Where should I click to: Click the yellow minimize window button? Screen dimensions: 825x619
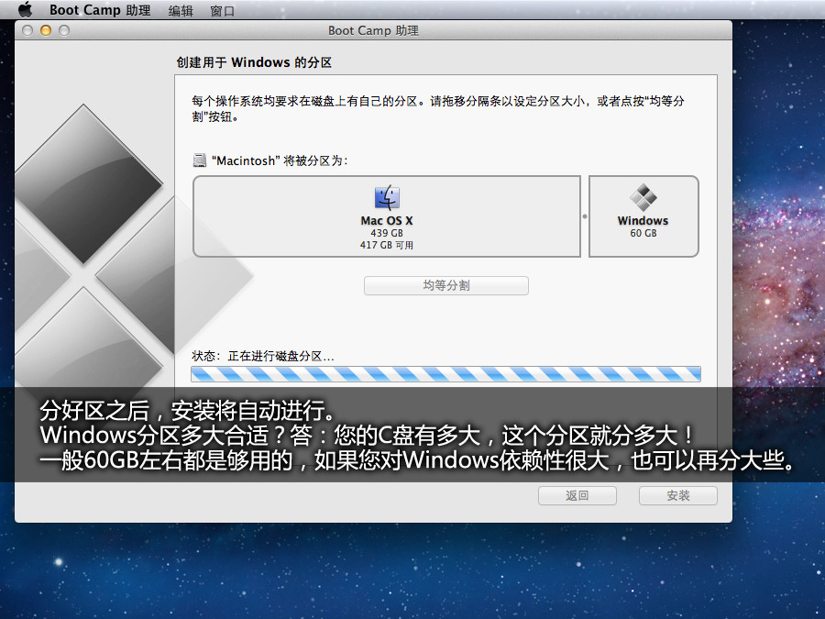(46, 30)
